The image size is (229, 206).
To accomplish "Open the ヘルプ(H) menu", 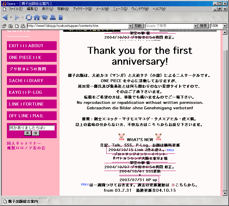I will pos(159,9).
